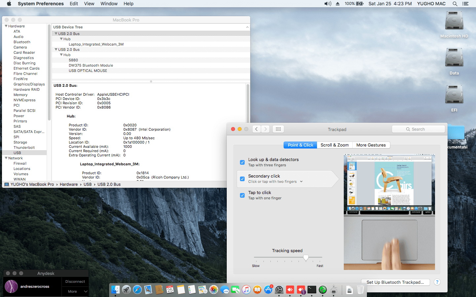The width and height of the screenshot is (476, 297).
Task: Disable the Secondary click checkbox
Action: pos(242,179)
